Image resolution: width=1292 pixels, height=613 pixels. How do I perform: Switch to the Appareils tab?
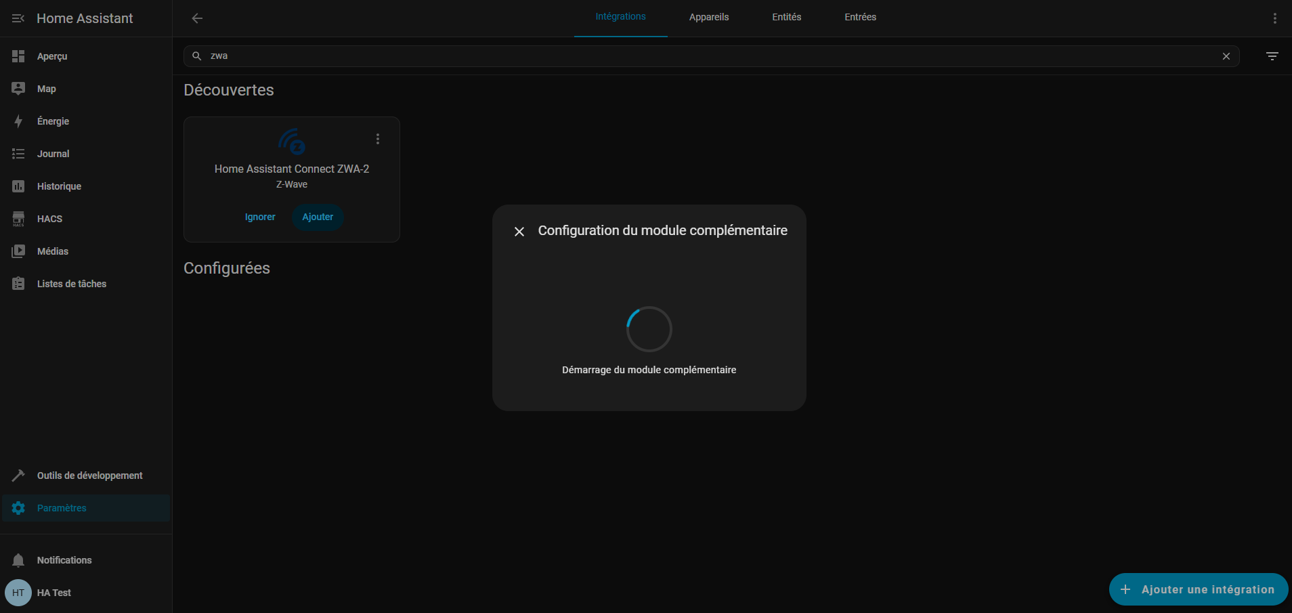pos(708,18)
